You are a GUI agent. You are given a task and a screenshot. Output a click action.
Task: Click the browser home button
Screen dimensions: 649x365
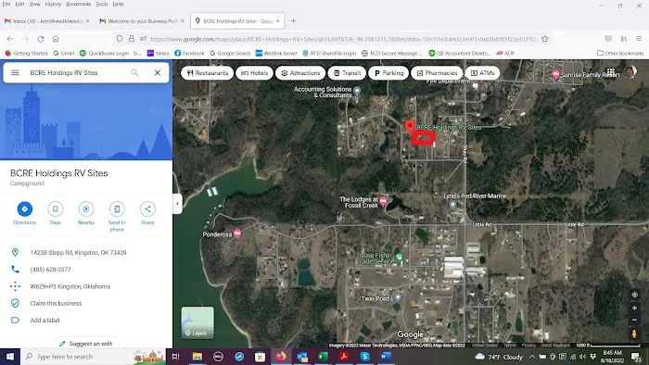click(x=56, y=39)
